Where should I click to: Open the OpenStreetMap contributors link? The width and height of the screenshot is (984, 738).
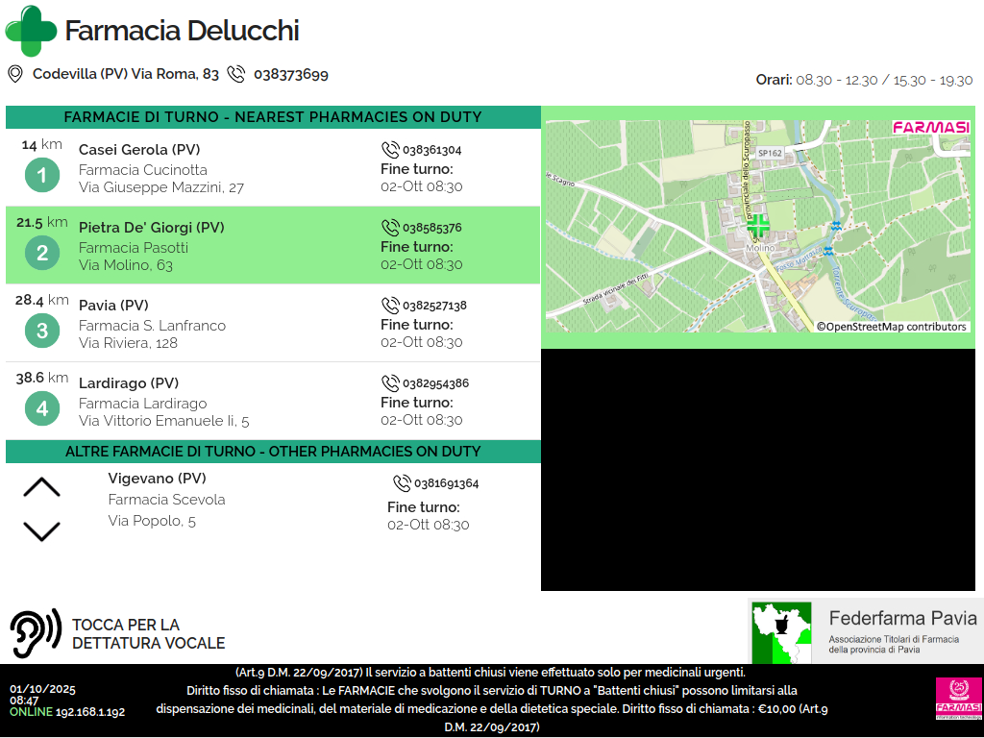pos(892,327)
